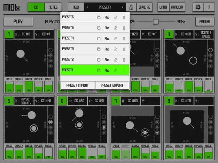The width and height of the screenshot is (218, 163).
Task: Switch to the CC tab
Action: (36, 7)
